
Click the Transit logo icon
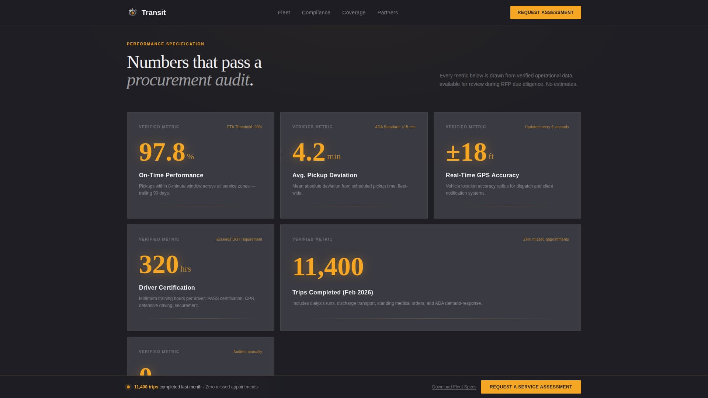132,13
